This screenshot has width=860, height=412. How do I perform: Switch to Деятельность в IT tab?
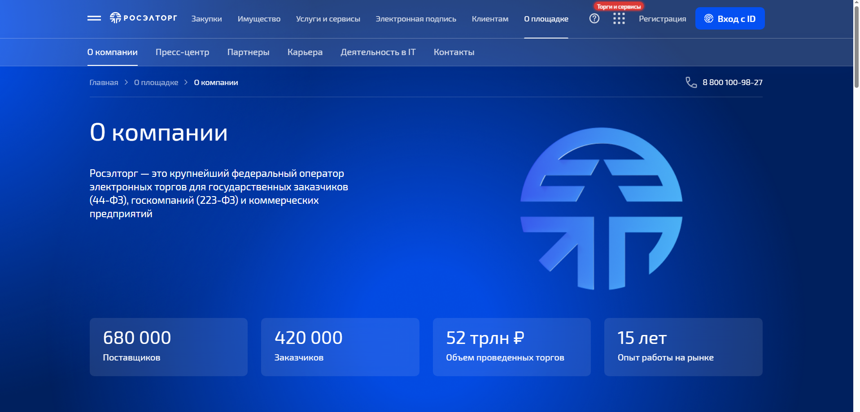tap(378, 52)
